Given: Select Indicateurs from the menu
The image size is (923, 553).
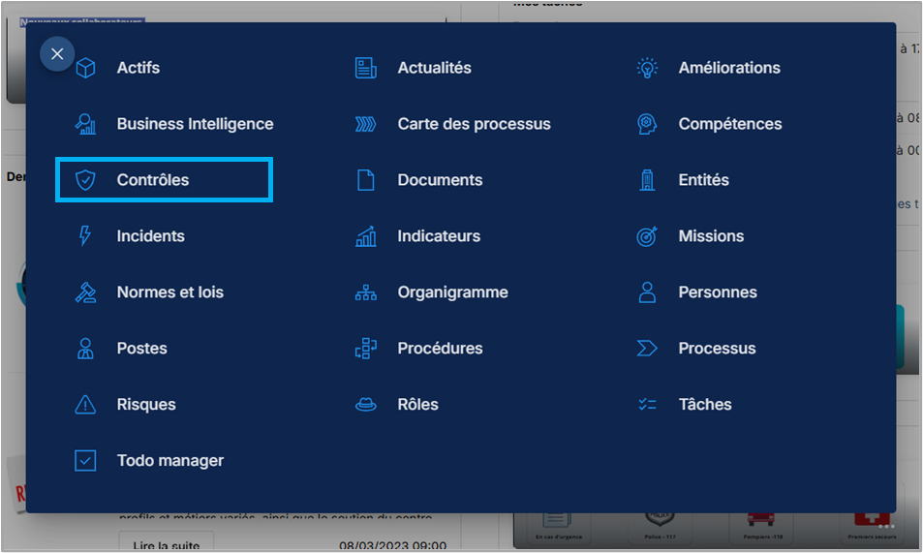Looking at the screenshot, I should pos(438,236).
